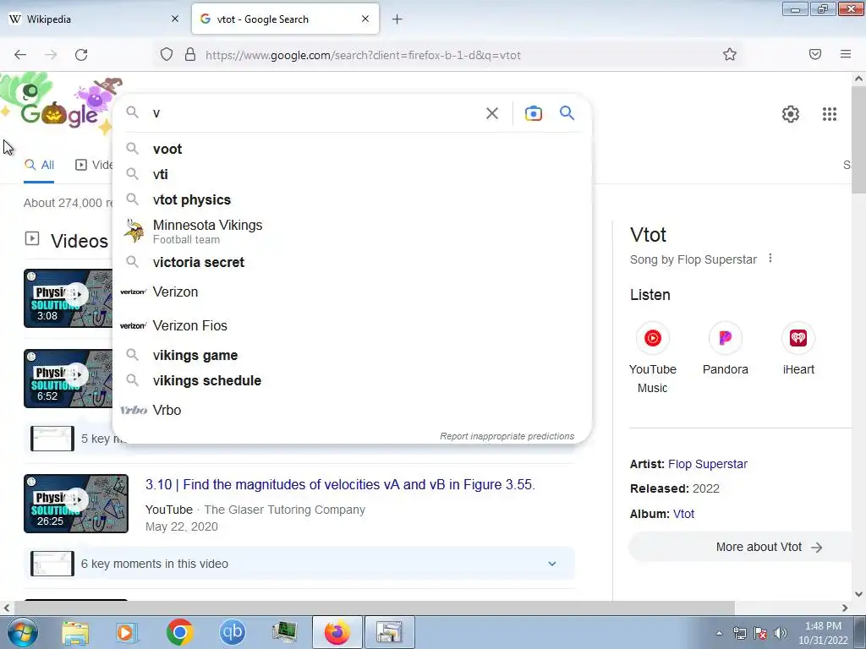The image size is (866, 649).
Task: Choose the vti suggestion
Action: (352, 174)
